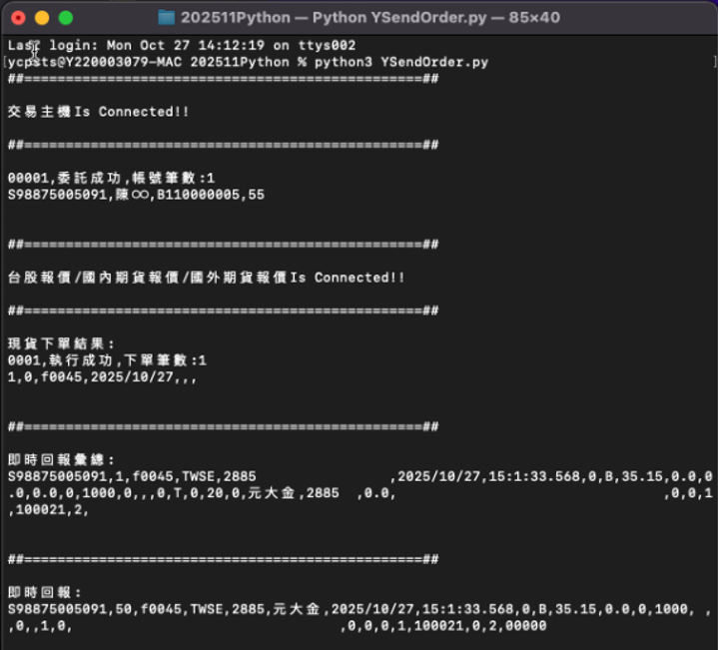The height and width of the screenshot is (650, 718).
Task: Click the ',100021,2,' line
Action: point(48,509)
